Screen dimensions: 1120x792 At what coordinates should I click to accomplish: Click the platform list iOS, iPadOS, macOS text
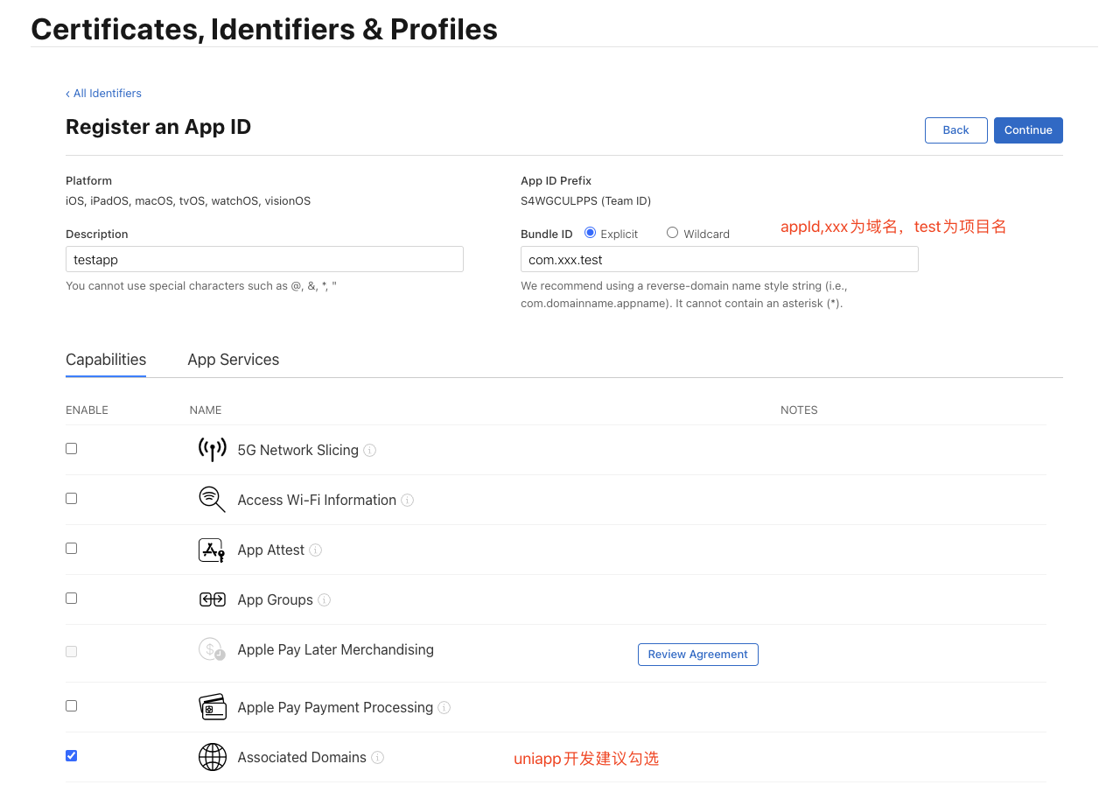coord(188,201)
